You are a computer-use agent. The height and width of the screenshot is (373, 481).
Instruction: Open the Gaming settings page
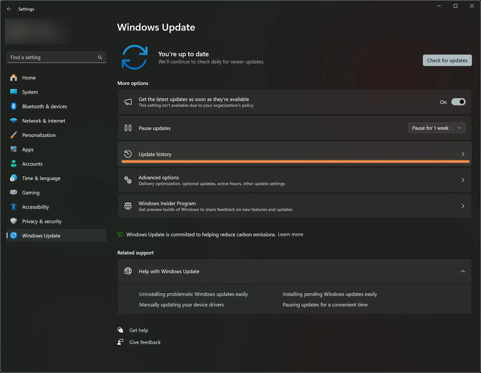tap(57, 193)
